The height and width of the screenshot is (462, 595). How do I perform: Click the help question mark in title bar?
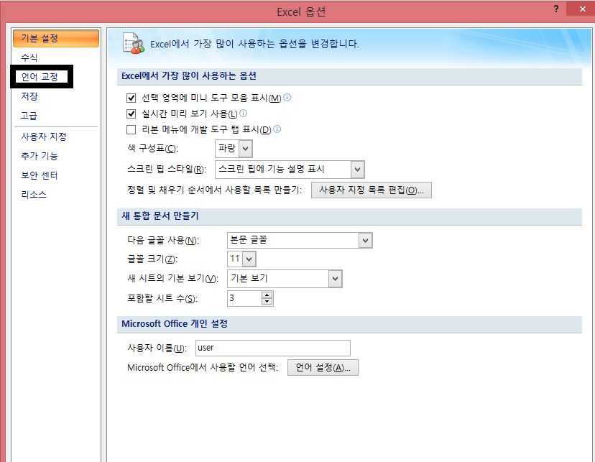(556, 9)
